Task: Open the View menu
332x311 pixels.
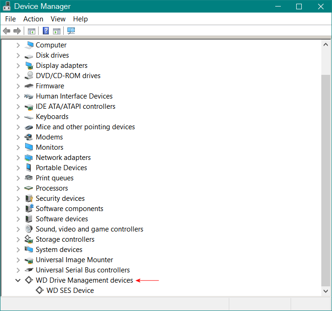Action: 58,19
